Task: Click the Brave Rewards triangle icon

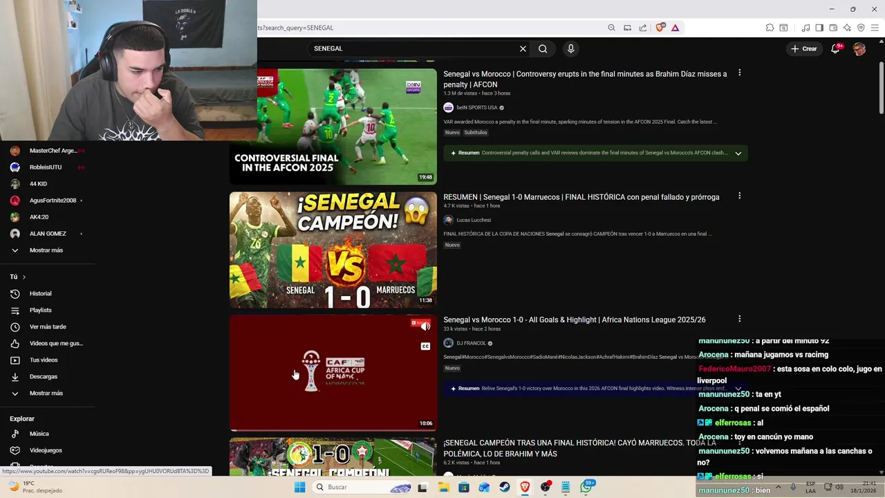Action: (x=675, y=28)
